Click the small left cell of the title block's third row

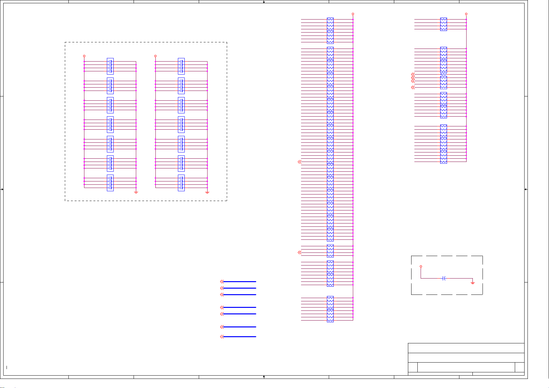(x=413, y=367)
